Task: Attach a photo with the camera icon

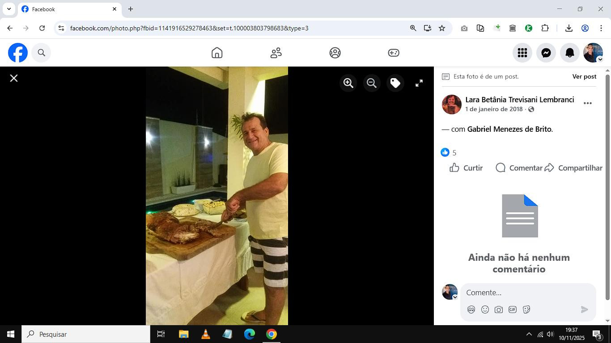Action: (x=499, y=310)
